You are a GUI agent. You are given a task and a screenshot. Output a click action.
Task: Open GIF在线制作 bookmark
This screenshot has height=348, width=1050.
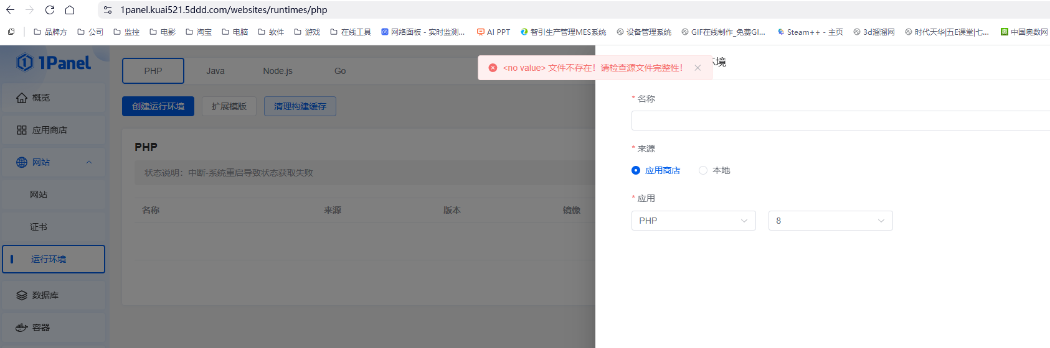point(723,32)
